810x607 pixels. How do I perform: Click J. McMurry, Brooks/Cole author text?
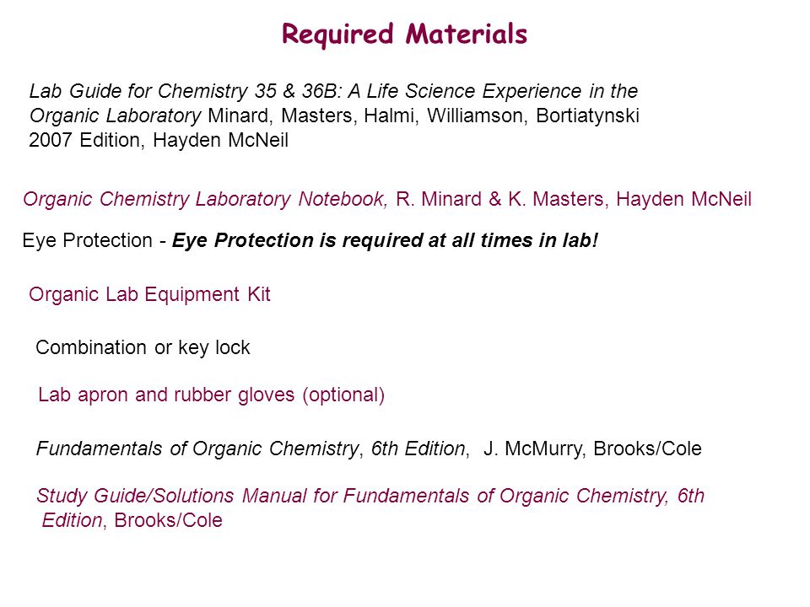592,449
